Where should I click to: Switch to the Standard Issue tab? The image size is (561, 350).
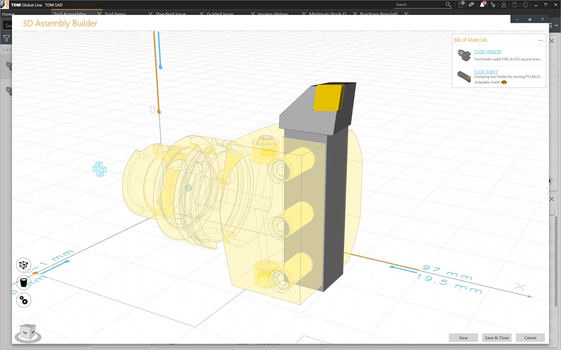pyautogui.click(x=171, y=14)
